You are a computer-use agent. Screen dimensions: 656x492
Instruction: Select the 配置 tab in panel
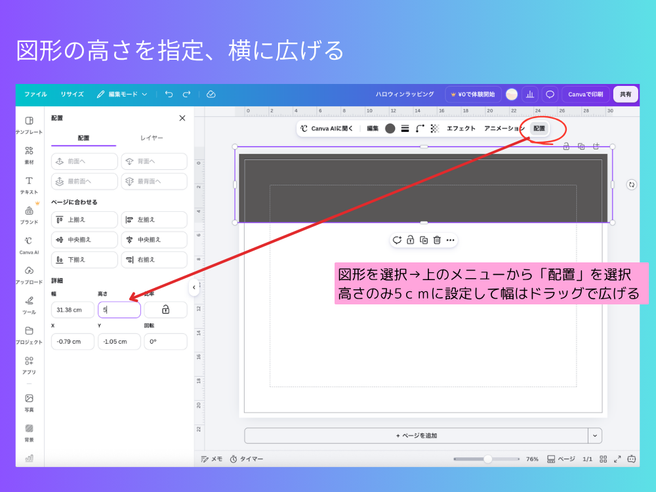click(84, 138)
